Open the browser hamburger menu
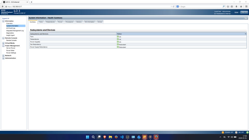 pos(246,6)
